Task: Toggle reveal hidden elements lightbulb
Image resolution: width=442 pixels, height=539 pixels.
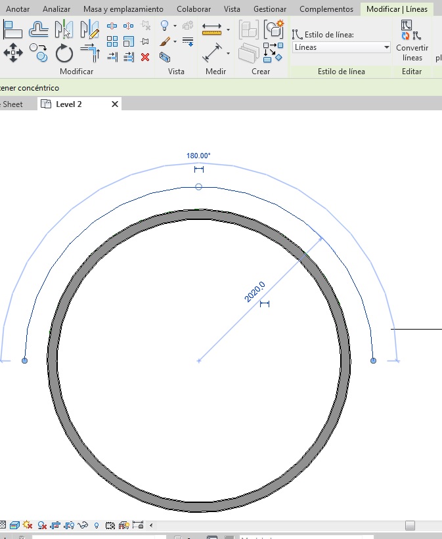Action: 97,525
